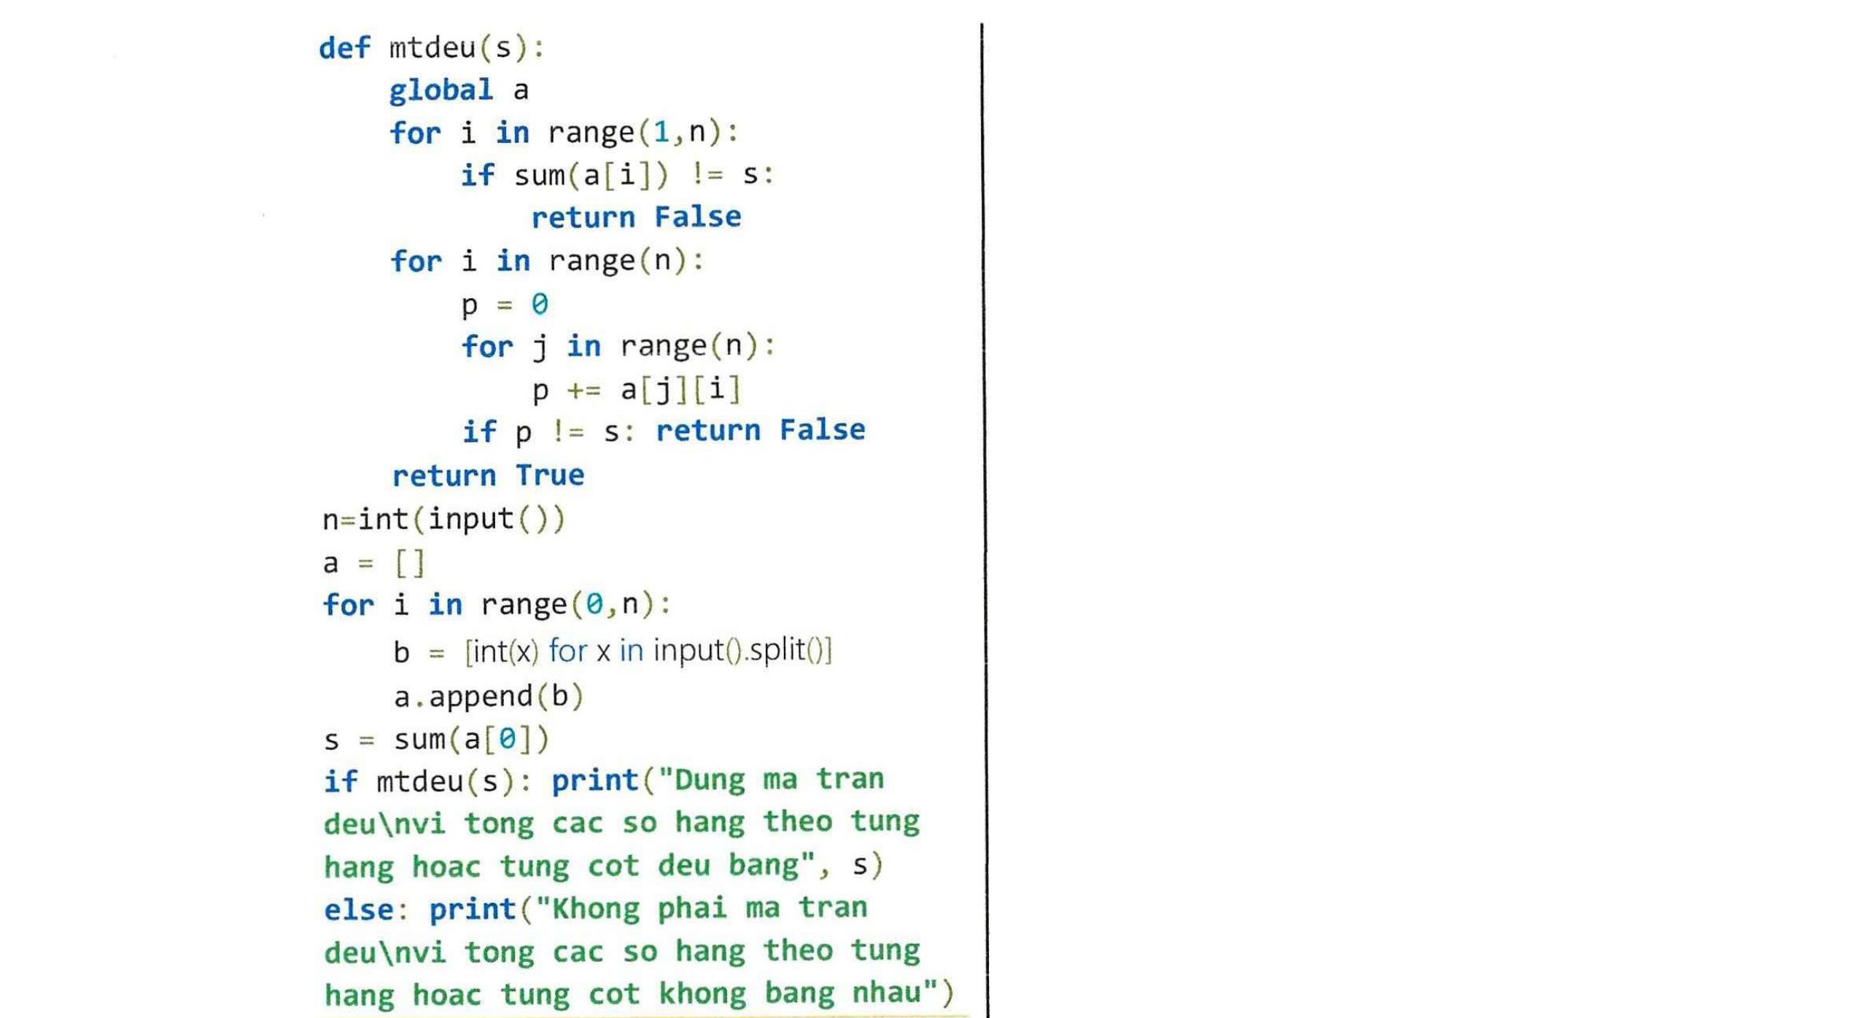
Task: Click the line 'if mtdeu(s): print("Dung ma tran'
Action: pos(604,781)
